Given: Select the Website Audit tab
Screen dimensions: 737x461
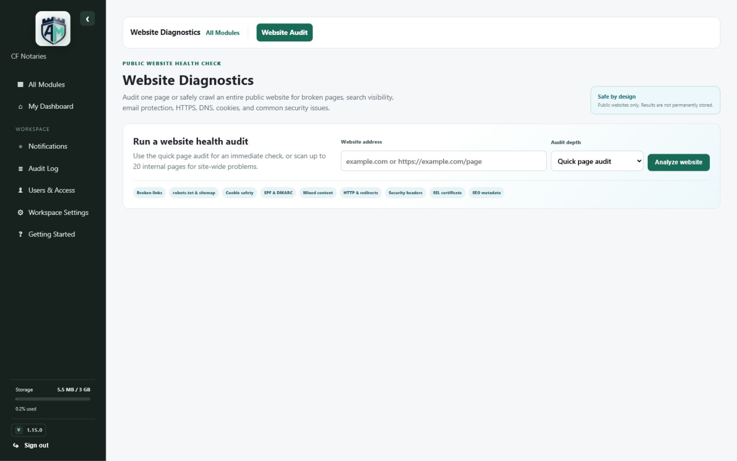Looking at the screenshot, I should tap(285, 33).
